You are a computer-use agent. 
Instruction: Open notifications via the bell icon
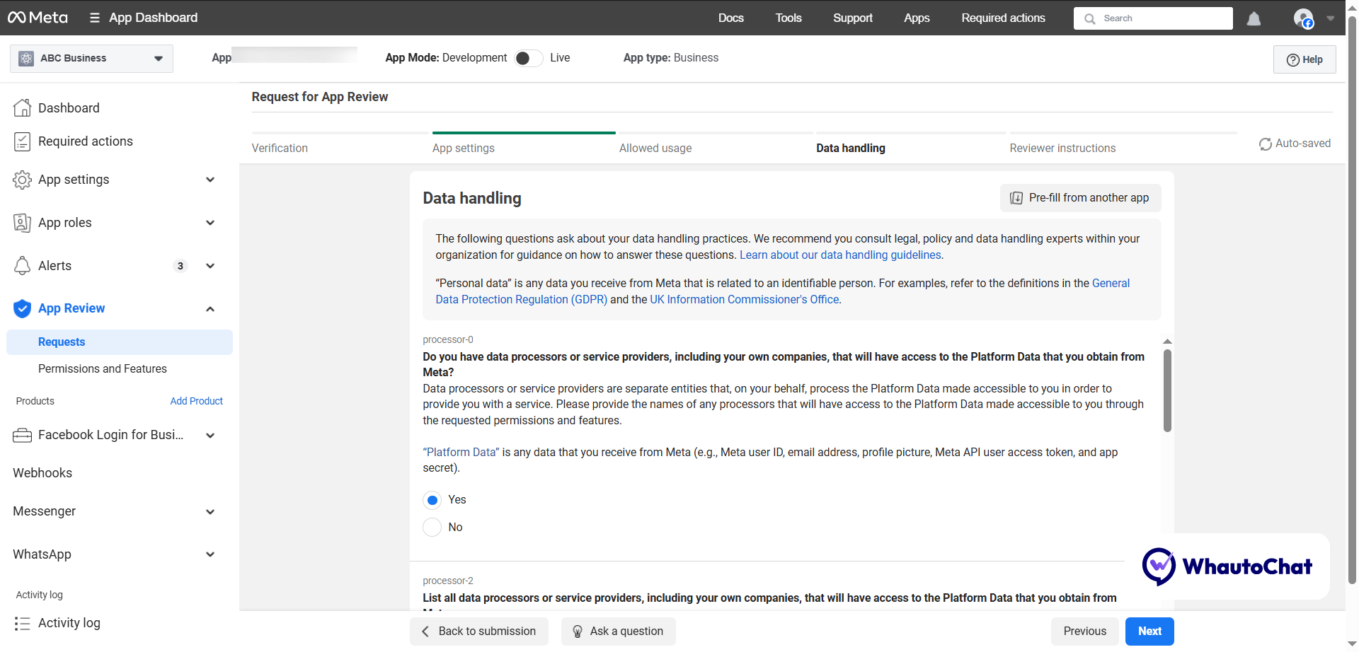[x=1254, y=18]
